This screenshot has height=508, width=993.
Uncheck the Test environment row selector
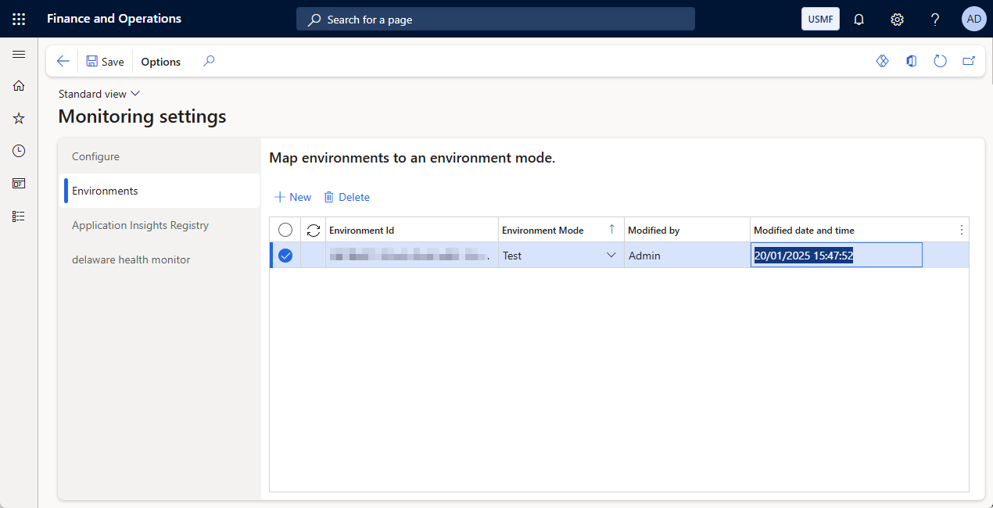point(285,256)
